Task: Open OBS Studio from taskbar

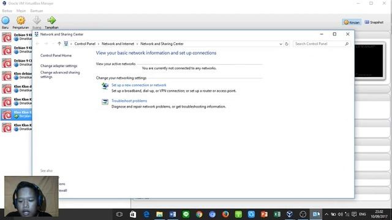Action: click(x=303, y=215)
